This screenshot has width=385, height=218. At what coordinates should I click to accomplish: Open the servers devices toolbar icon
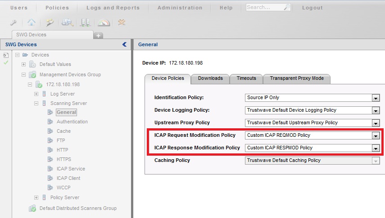point(85,22)
